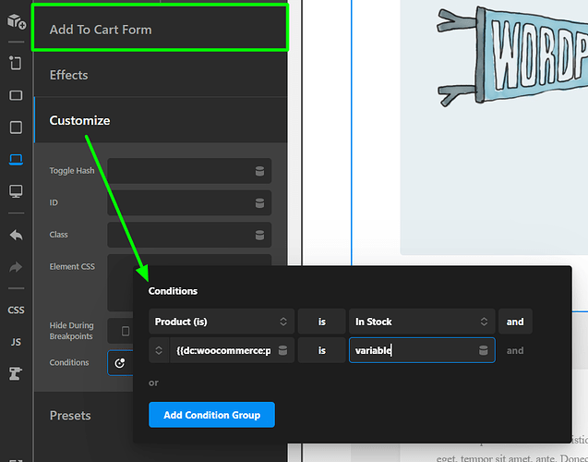The image size is (588, 462).
Task: Open the JS editor from the sidebar
Action: pos(16,342)
